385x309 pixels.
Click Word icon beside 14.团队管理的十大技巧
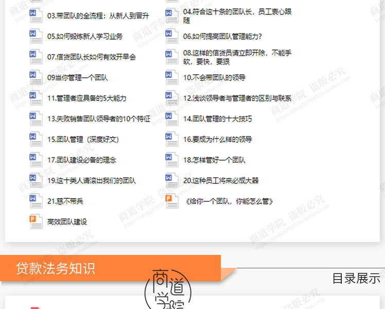click(172, 118)
